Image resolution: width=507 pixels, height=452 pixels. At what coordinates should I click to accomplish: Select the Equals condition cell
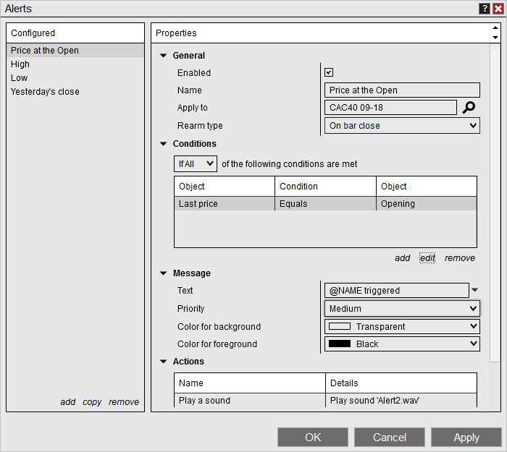click(x=325, y=204)
